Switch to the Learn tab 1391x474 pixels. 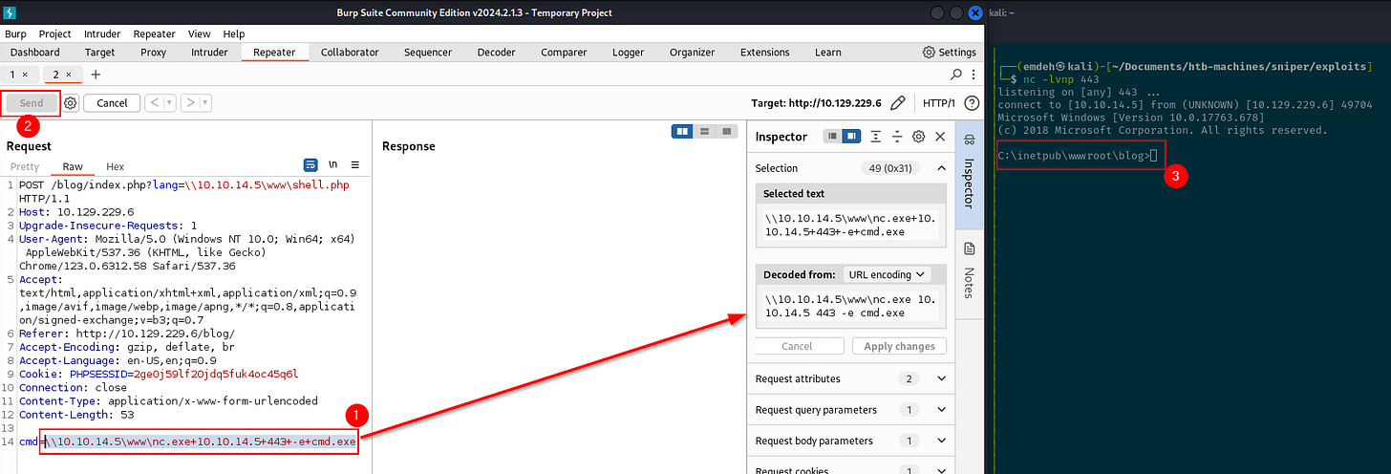(x=828, y=52)
